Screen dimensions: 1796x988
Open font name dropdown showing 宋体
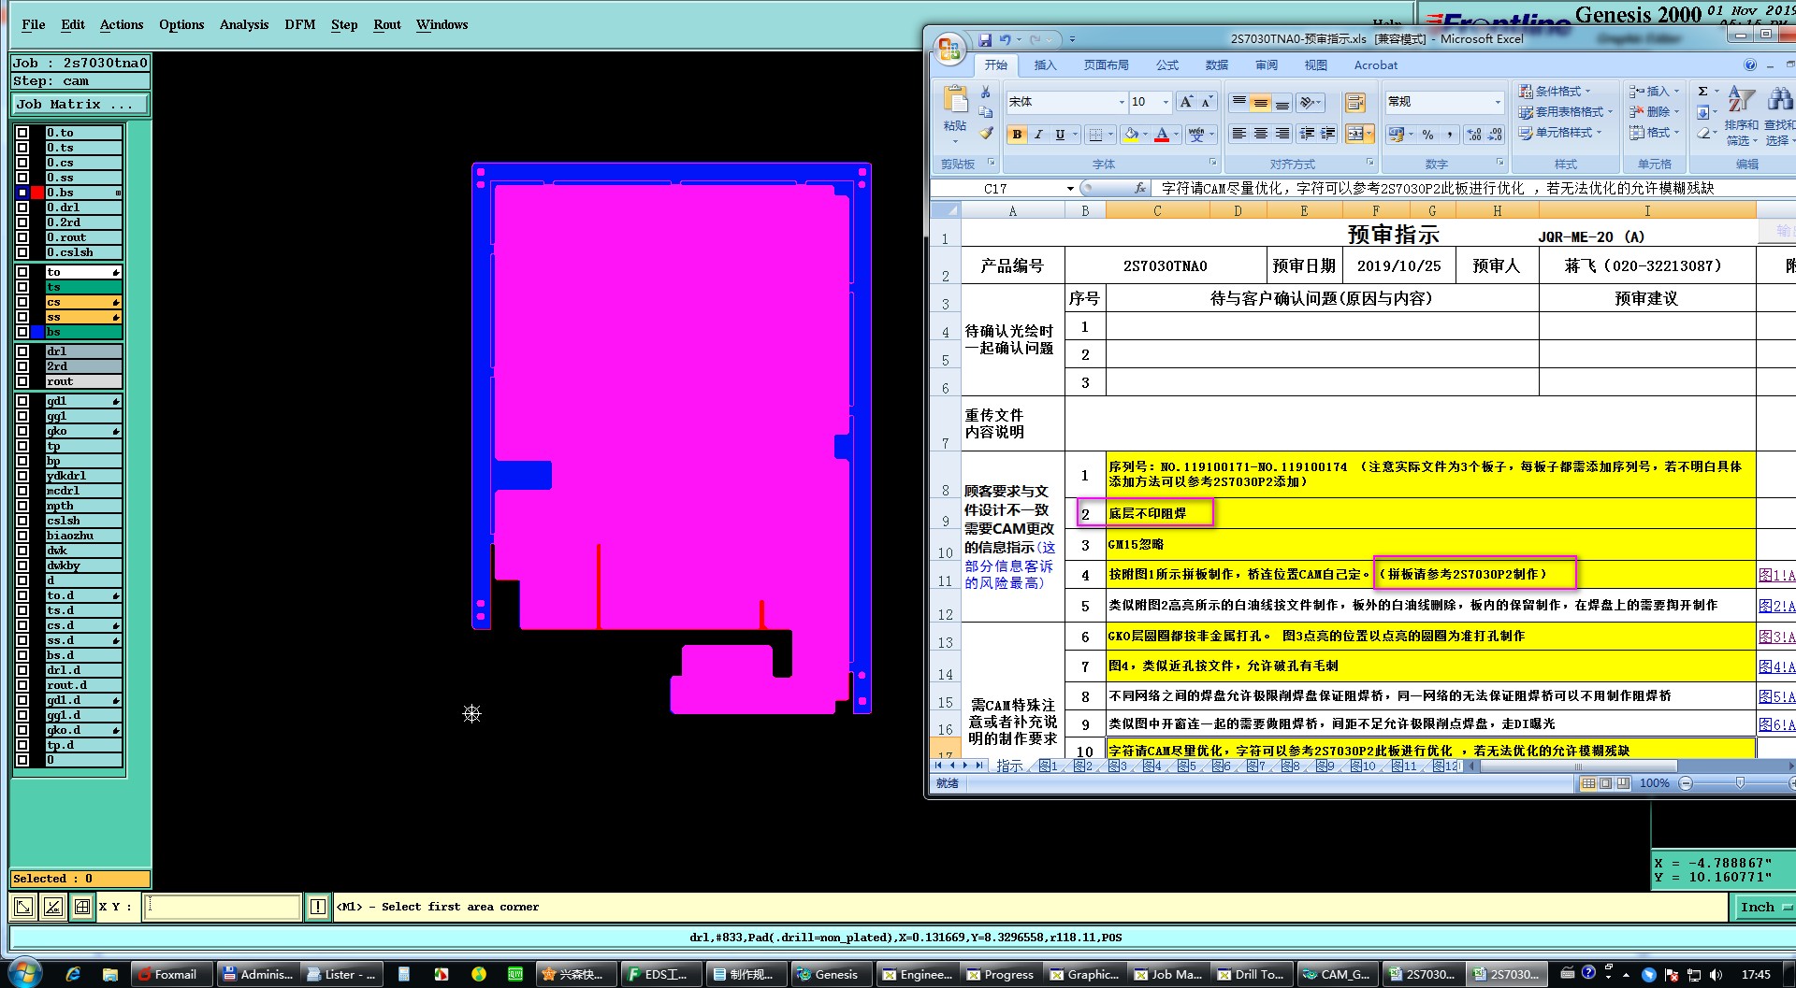coord(1122,102)
